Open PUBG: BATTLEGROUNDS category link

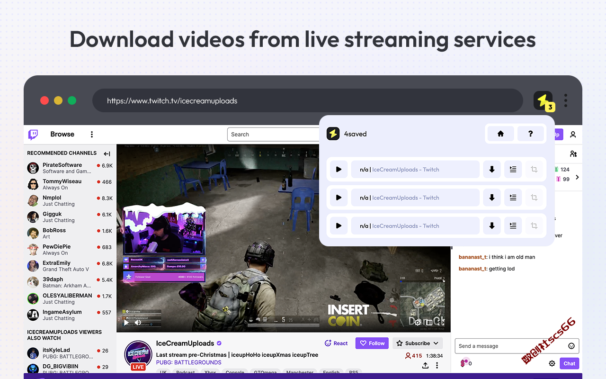(x=189, y=362)
